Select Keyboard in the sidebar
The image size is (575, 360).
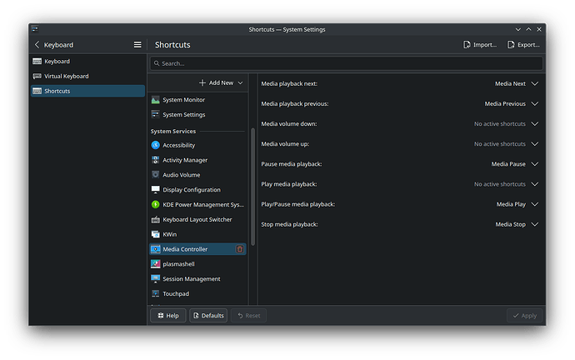coord(88,61)
